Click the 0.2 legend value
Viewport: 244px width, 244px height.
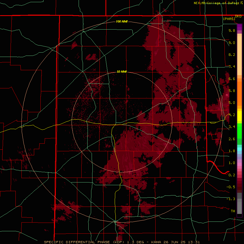point(232,175)
